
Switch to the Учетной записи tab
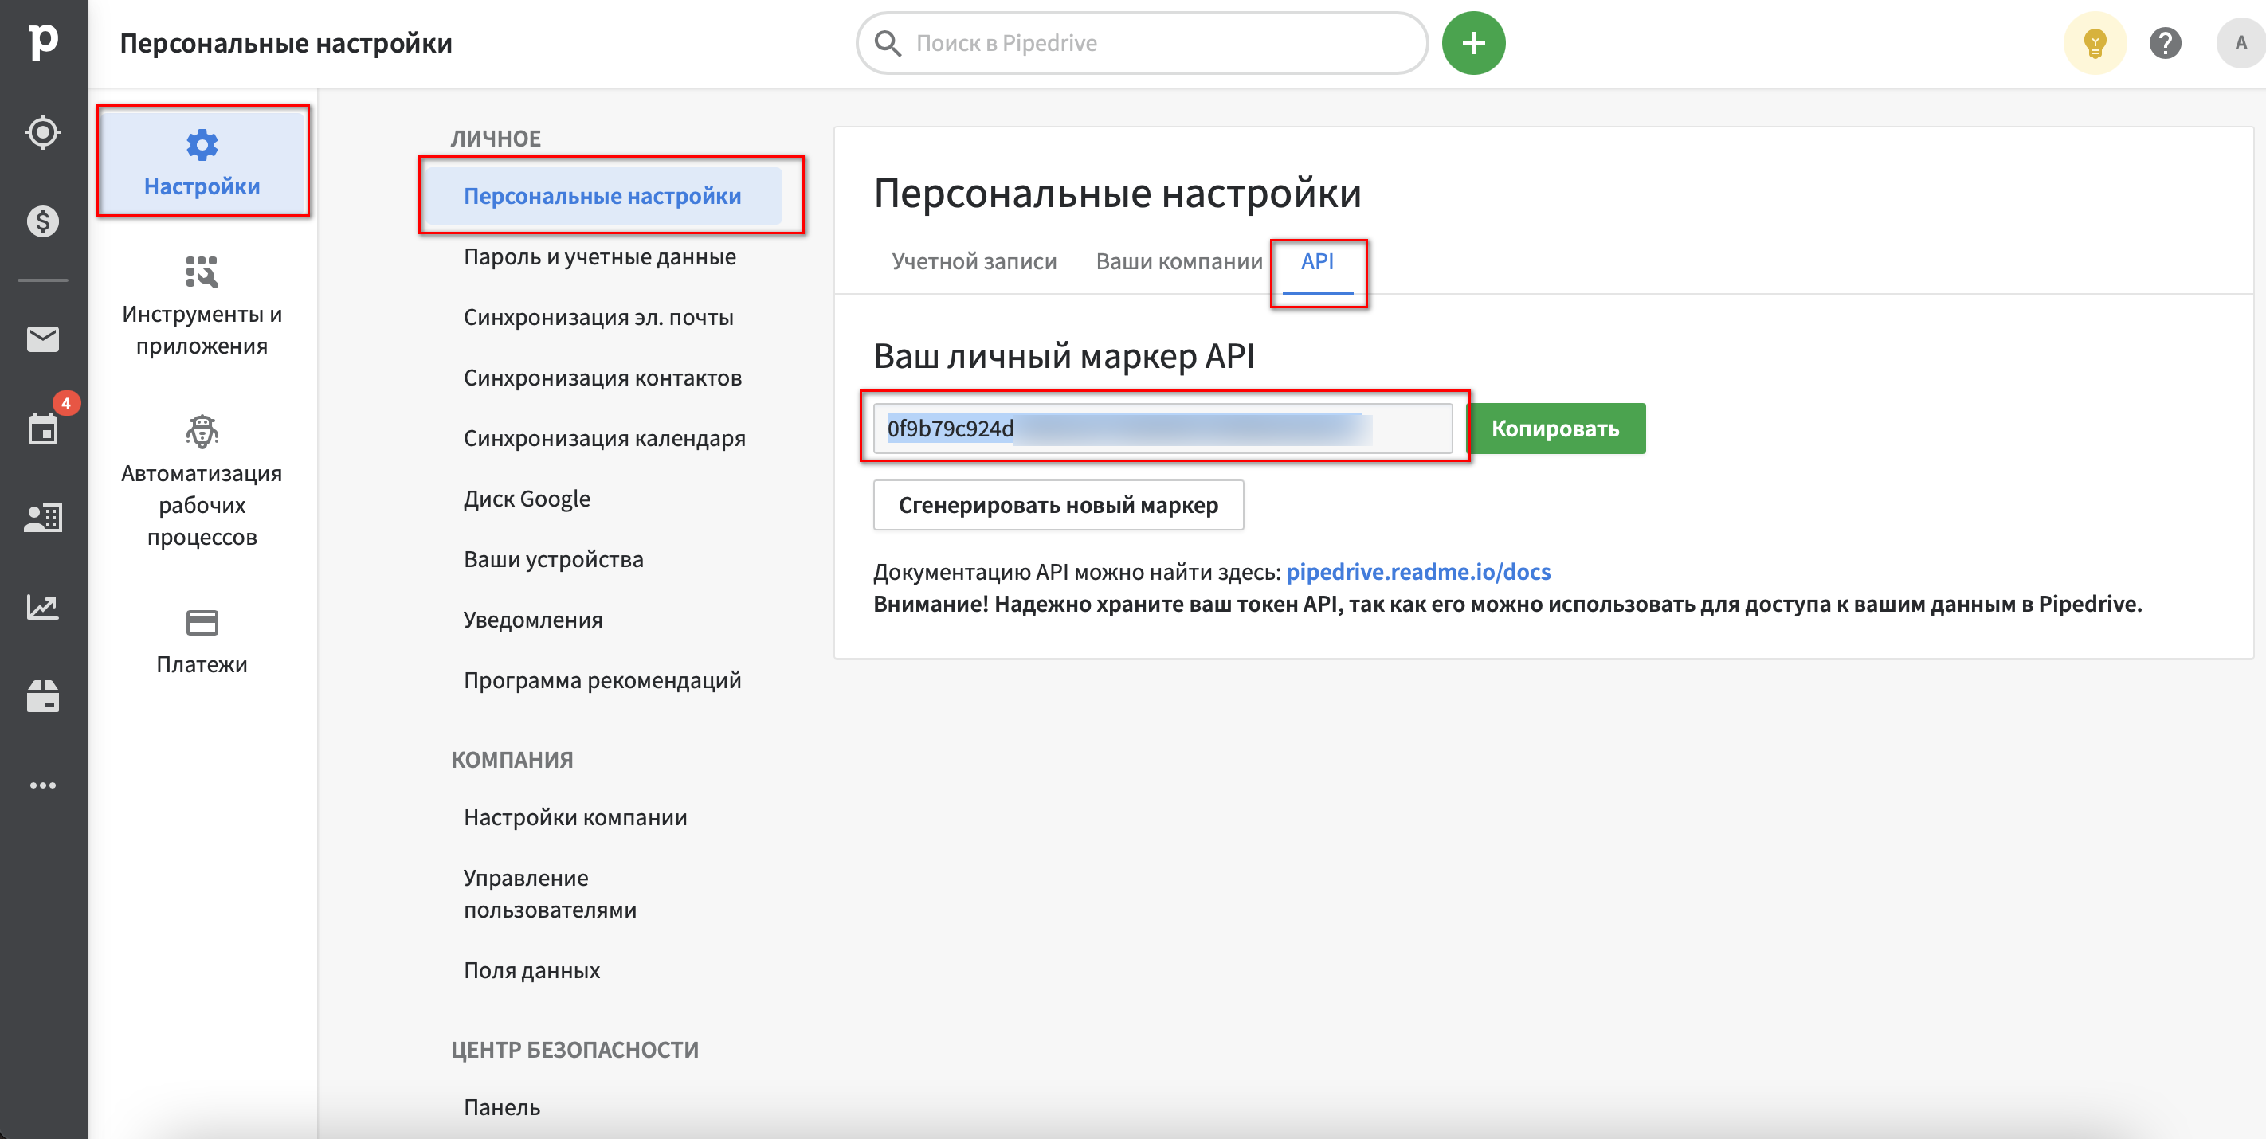974,261
